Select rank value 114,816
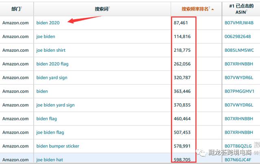This screenshot has height=164, width=260. [x=182, y=36]
